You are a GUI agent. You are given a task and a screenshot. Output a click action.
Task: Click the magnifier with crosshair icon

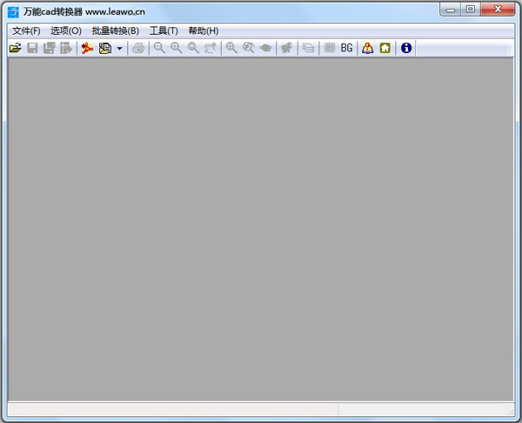[231, 48]
